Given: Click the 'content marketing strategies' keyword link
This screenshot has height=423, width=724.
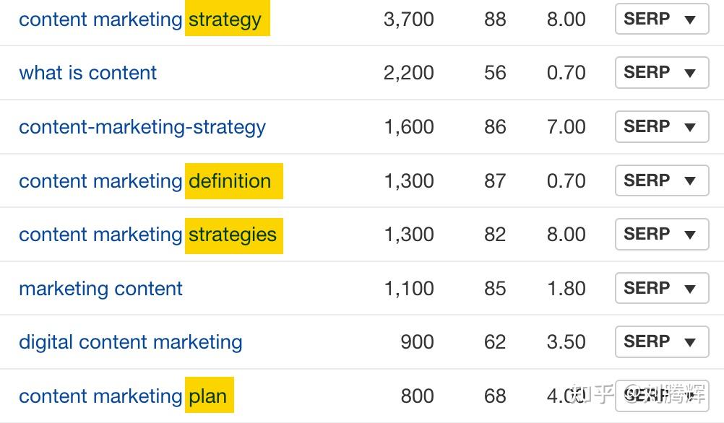Looking at the screenshot, I should [100, 235].
